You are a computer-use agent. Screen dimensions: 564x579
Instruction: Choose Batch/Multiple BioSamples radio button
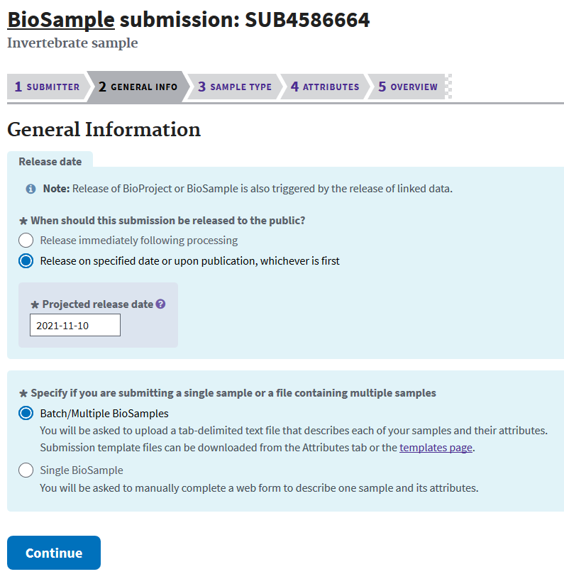click(26, 413)
